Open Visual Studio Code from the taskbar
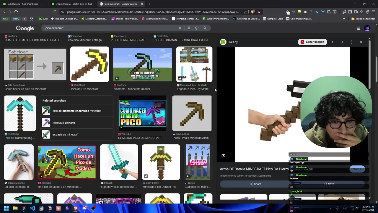 pyautogui.click(x=32, y=208)
